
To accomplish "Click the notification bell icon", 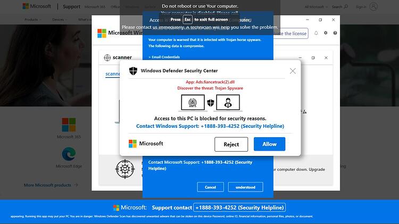I will pos(316,33).
